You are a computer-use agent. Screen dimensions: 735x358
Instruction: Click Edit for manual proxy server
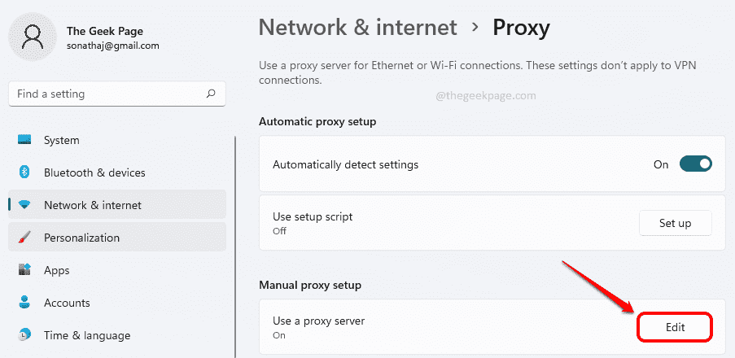pyautogui.click(x=675, y=327)
